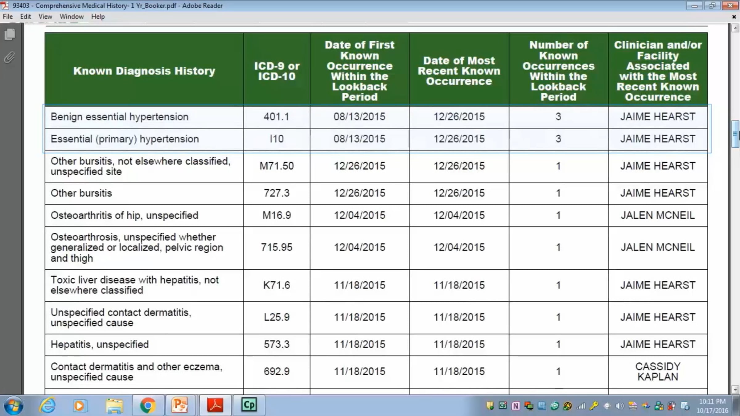Click ICD code K71.6
This screenshot has height=416, width=740.
coord(277,285)
